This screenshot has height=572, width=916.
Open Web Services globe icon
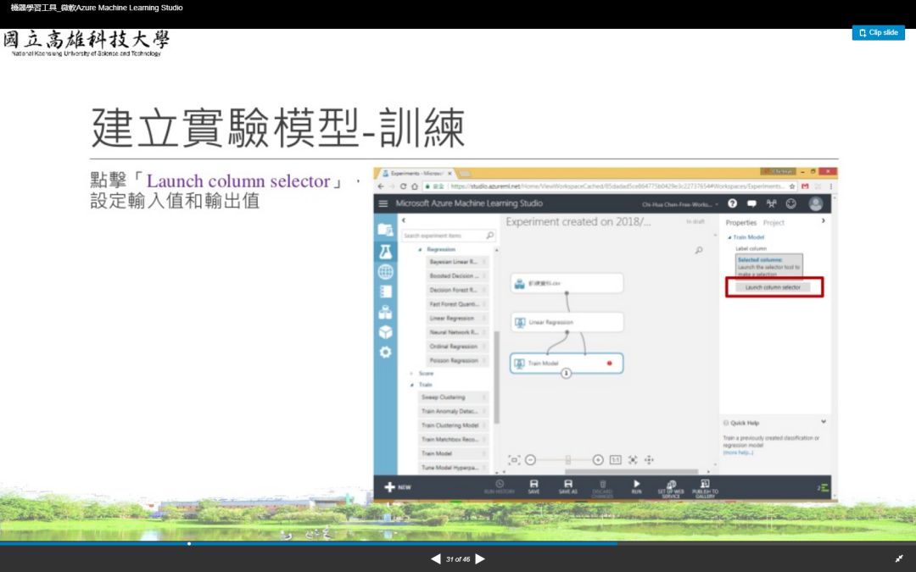point(385,272)
